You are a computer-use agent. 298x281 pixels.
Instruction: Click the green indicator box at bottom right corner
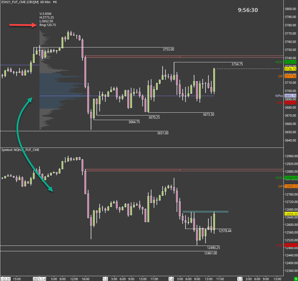295,279
